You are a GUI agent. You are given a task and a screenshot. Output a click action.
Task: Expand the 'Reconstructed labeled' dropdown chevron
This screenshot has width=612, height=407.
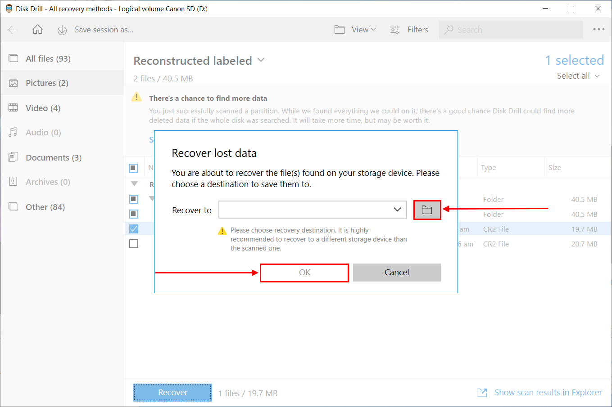tap(261, 60)
